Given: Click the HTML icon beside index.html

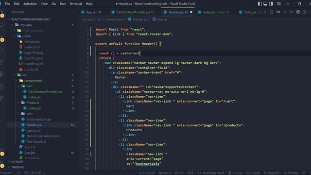Looking at the screenshot, I should [x=21, y=47].
